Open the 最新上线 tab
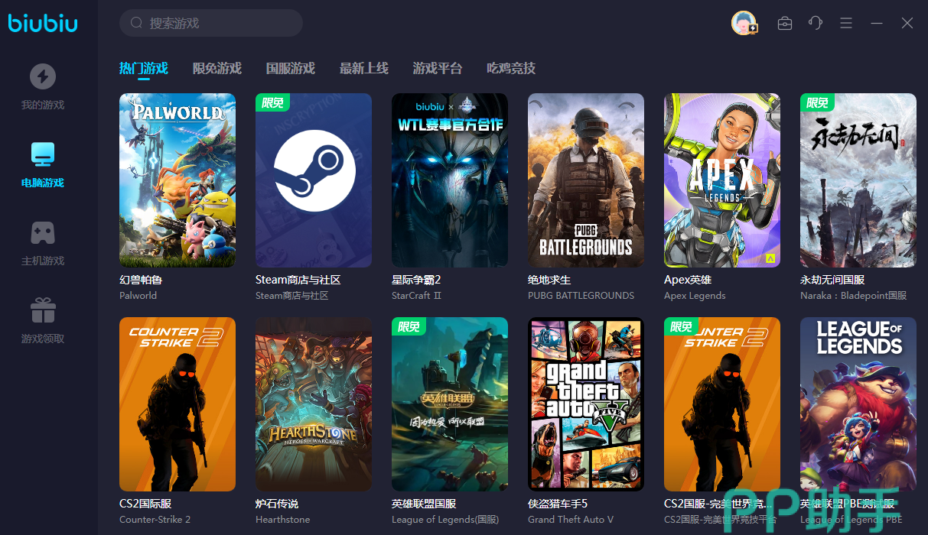This screenshot has height=535, width=928. pos(363,69)
